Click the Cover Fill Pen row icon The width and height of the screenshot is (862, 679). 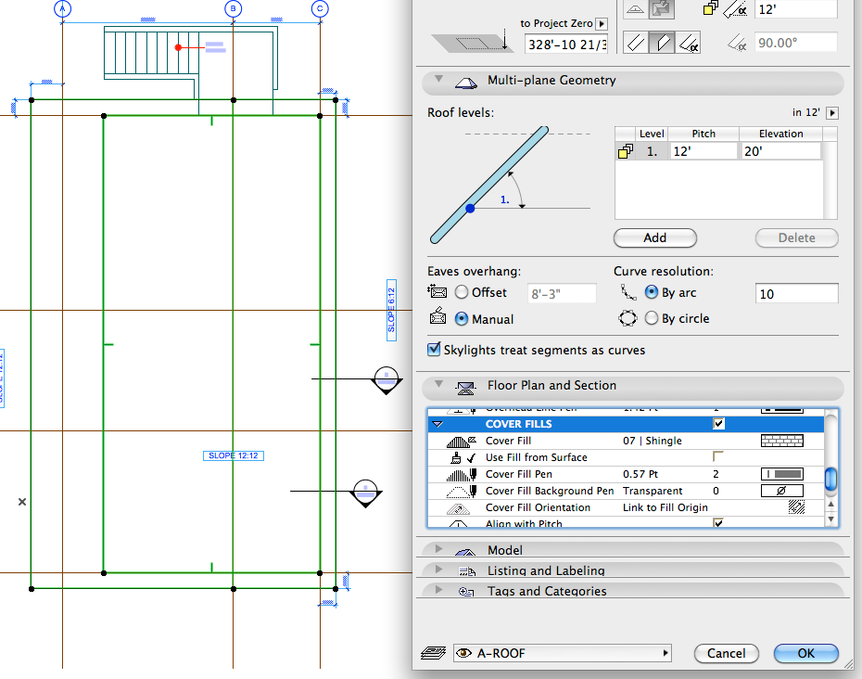tap(461, 474)
